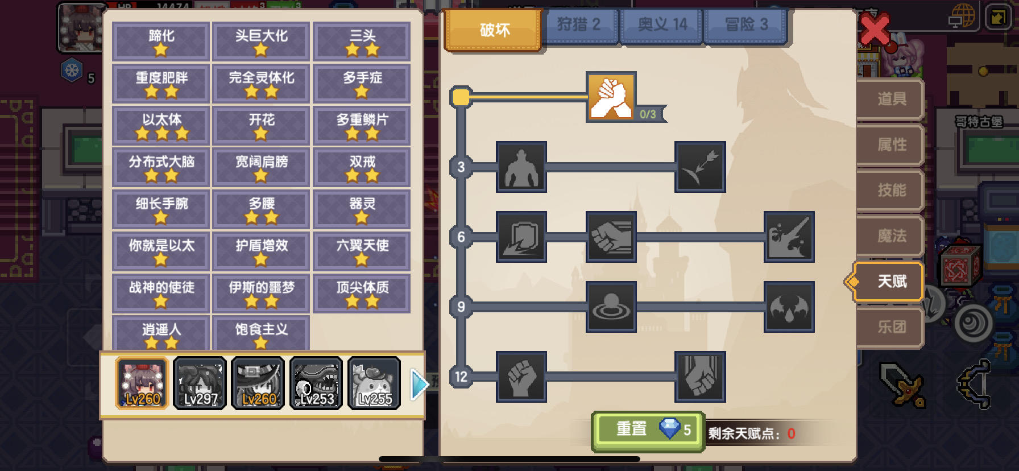The image size is (1019, 471).
Task: Switch to the 奥义 14 tab
Action: tap(662, 25)
